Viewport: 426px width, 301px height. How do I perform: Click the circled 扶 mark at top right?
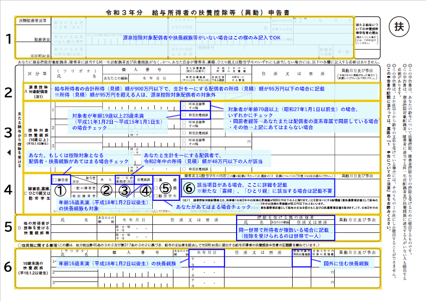(x=399, y=27)
